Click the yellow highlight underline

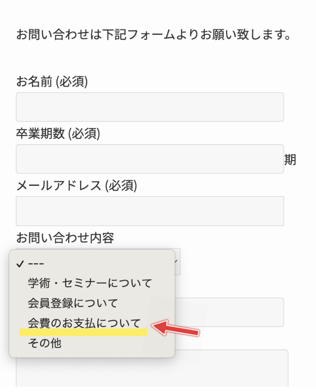[83, 332]
